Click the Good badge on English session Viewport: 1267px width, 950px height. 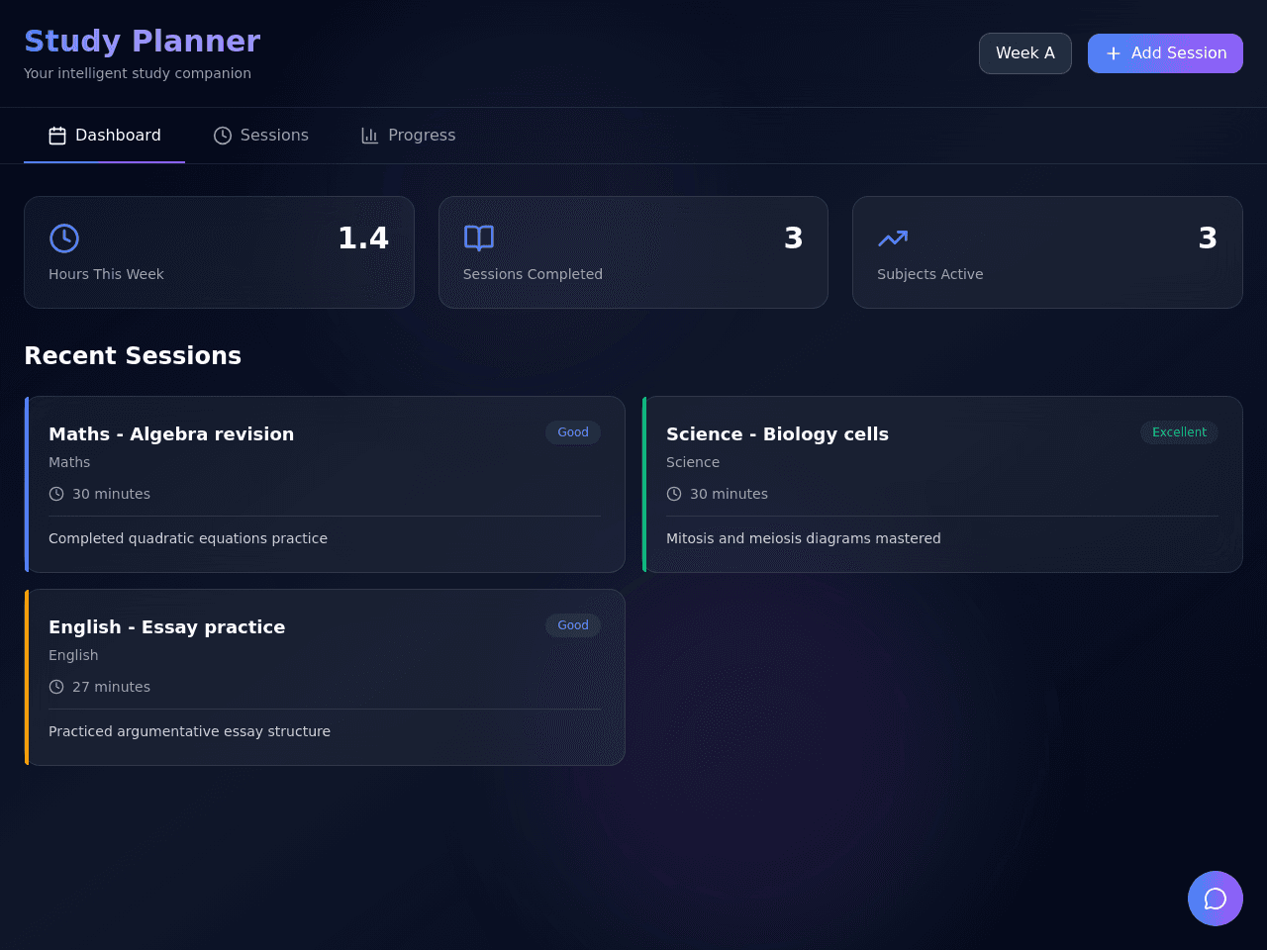(x=573, y=625)
